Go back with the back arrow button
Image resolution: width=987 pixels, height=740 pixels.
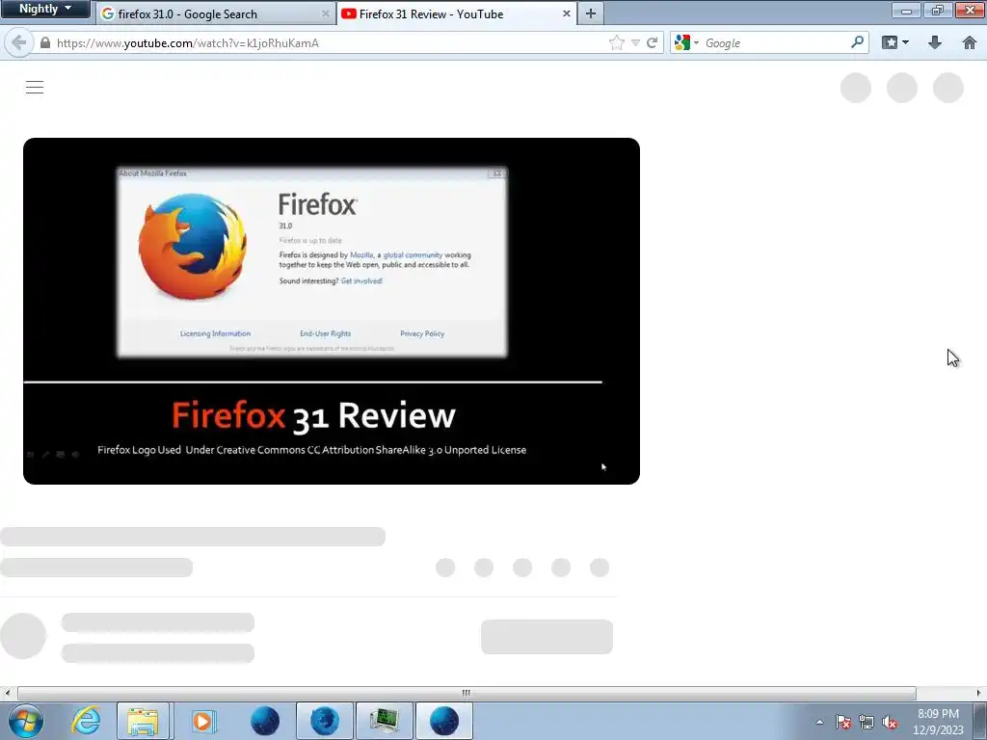[x=19, y=42]
